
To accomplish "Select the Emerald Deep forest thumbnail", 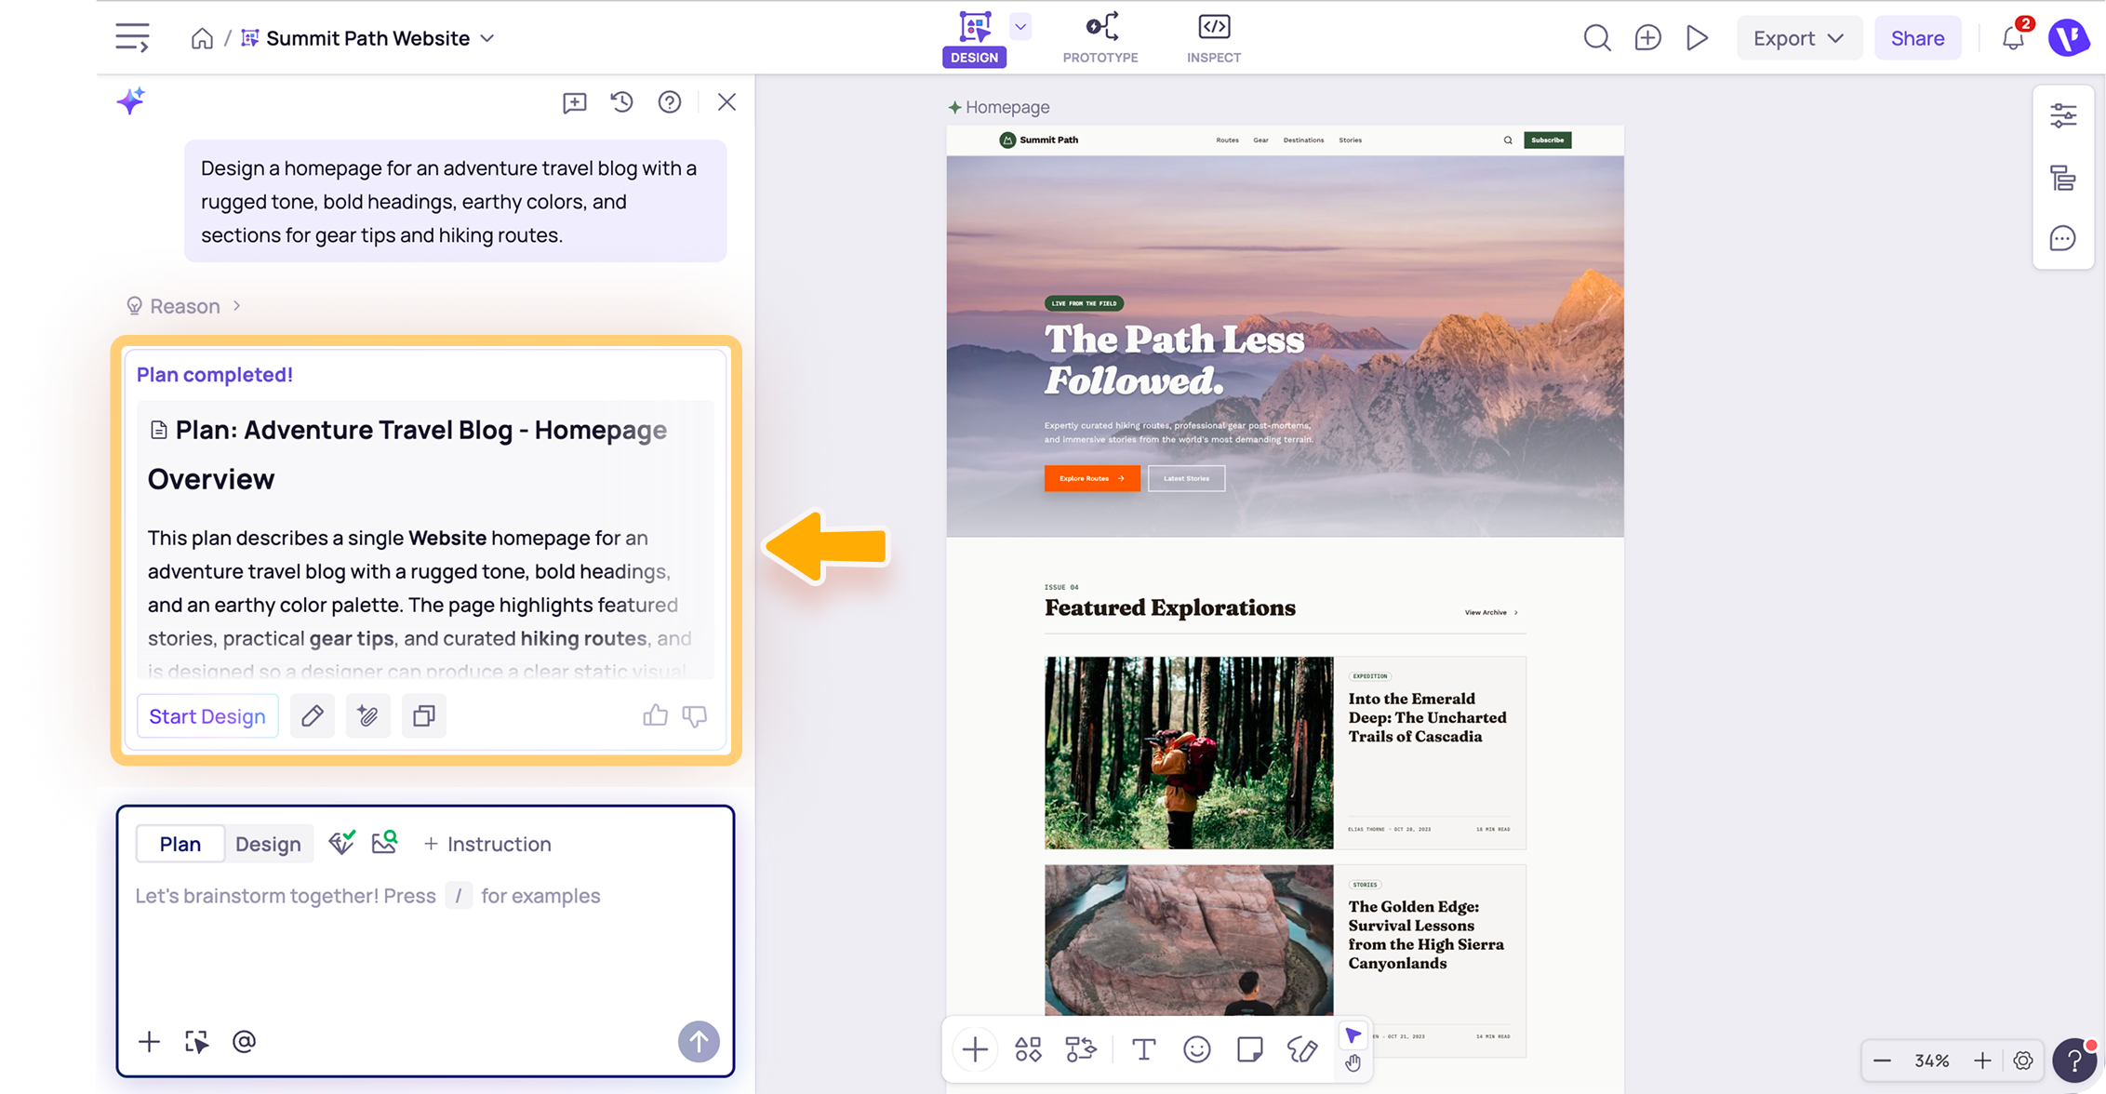I will click(1189, 753).
